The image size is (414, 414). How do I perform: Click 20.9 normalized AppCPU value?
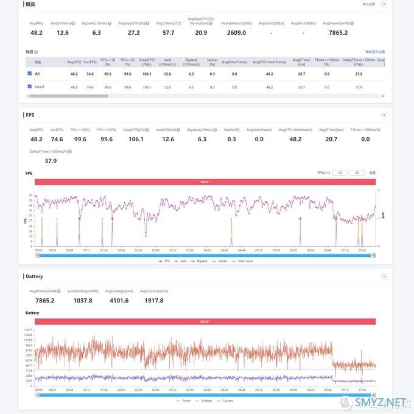point(201,33)
